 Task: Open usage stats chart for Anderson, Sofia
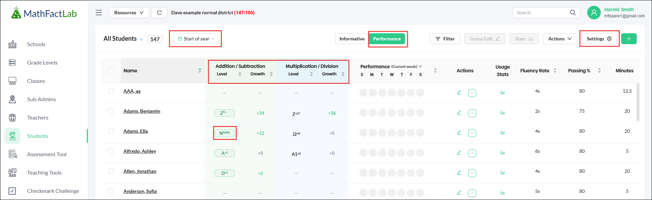pos(503,193)
